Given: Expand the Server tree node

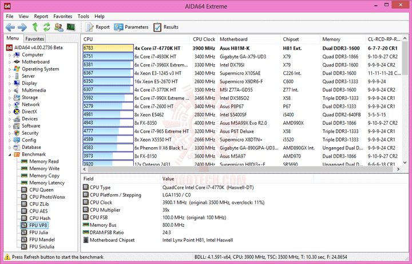Looking at the screenshot, I should (10, 76).
